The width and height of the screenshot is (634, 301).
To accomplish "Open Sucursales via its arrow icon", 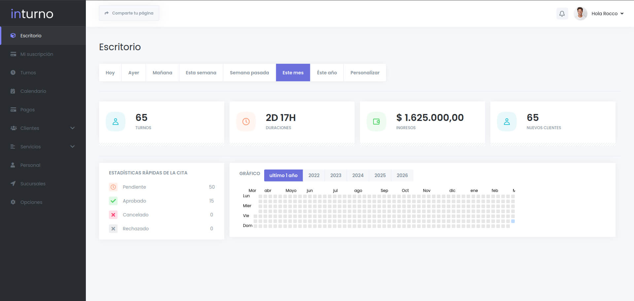I will 13,184.
